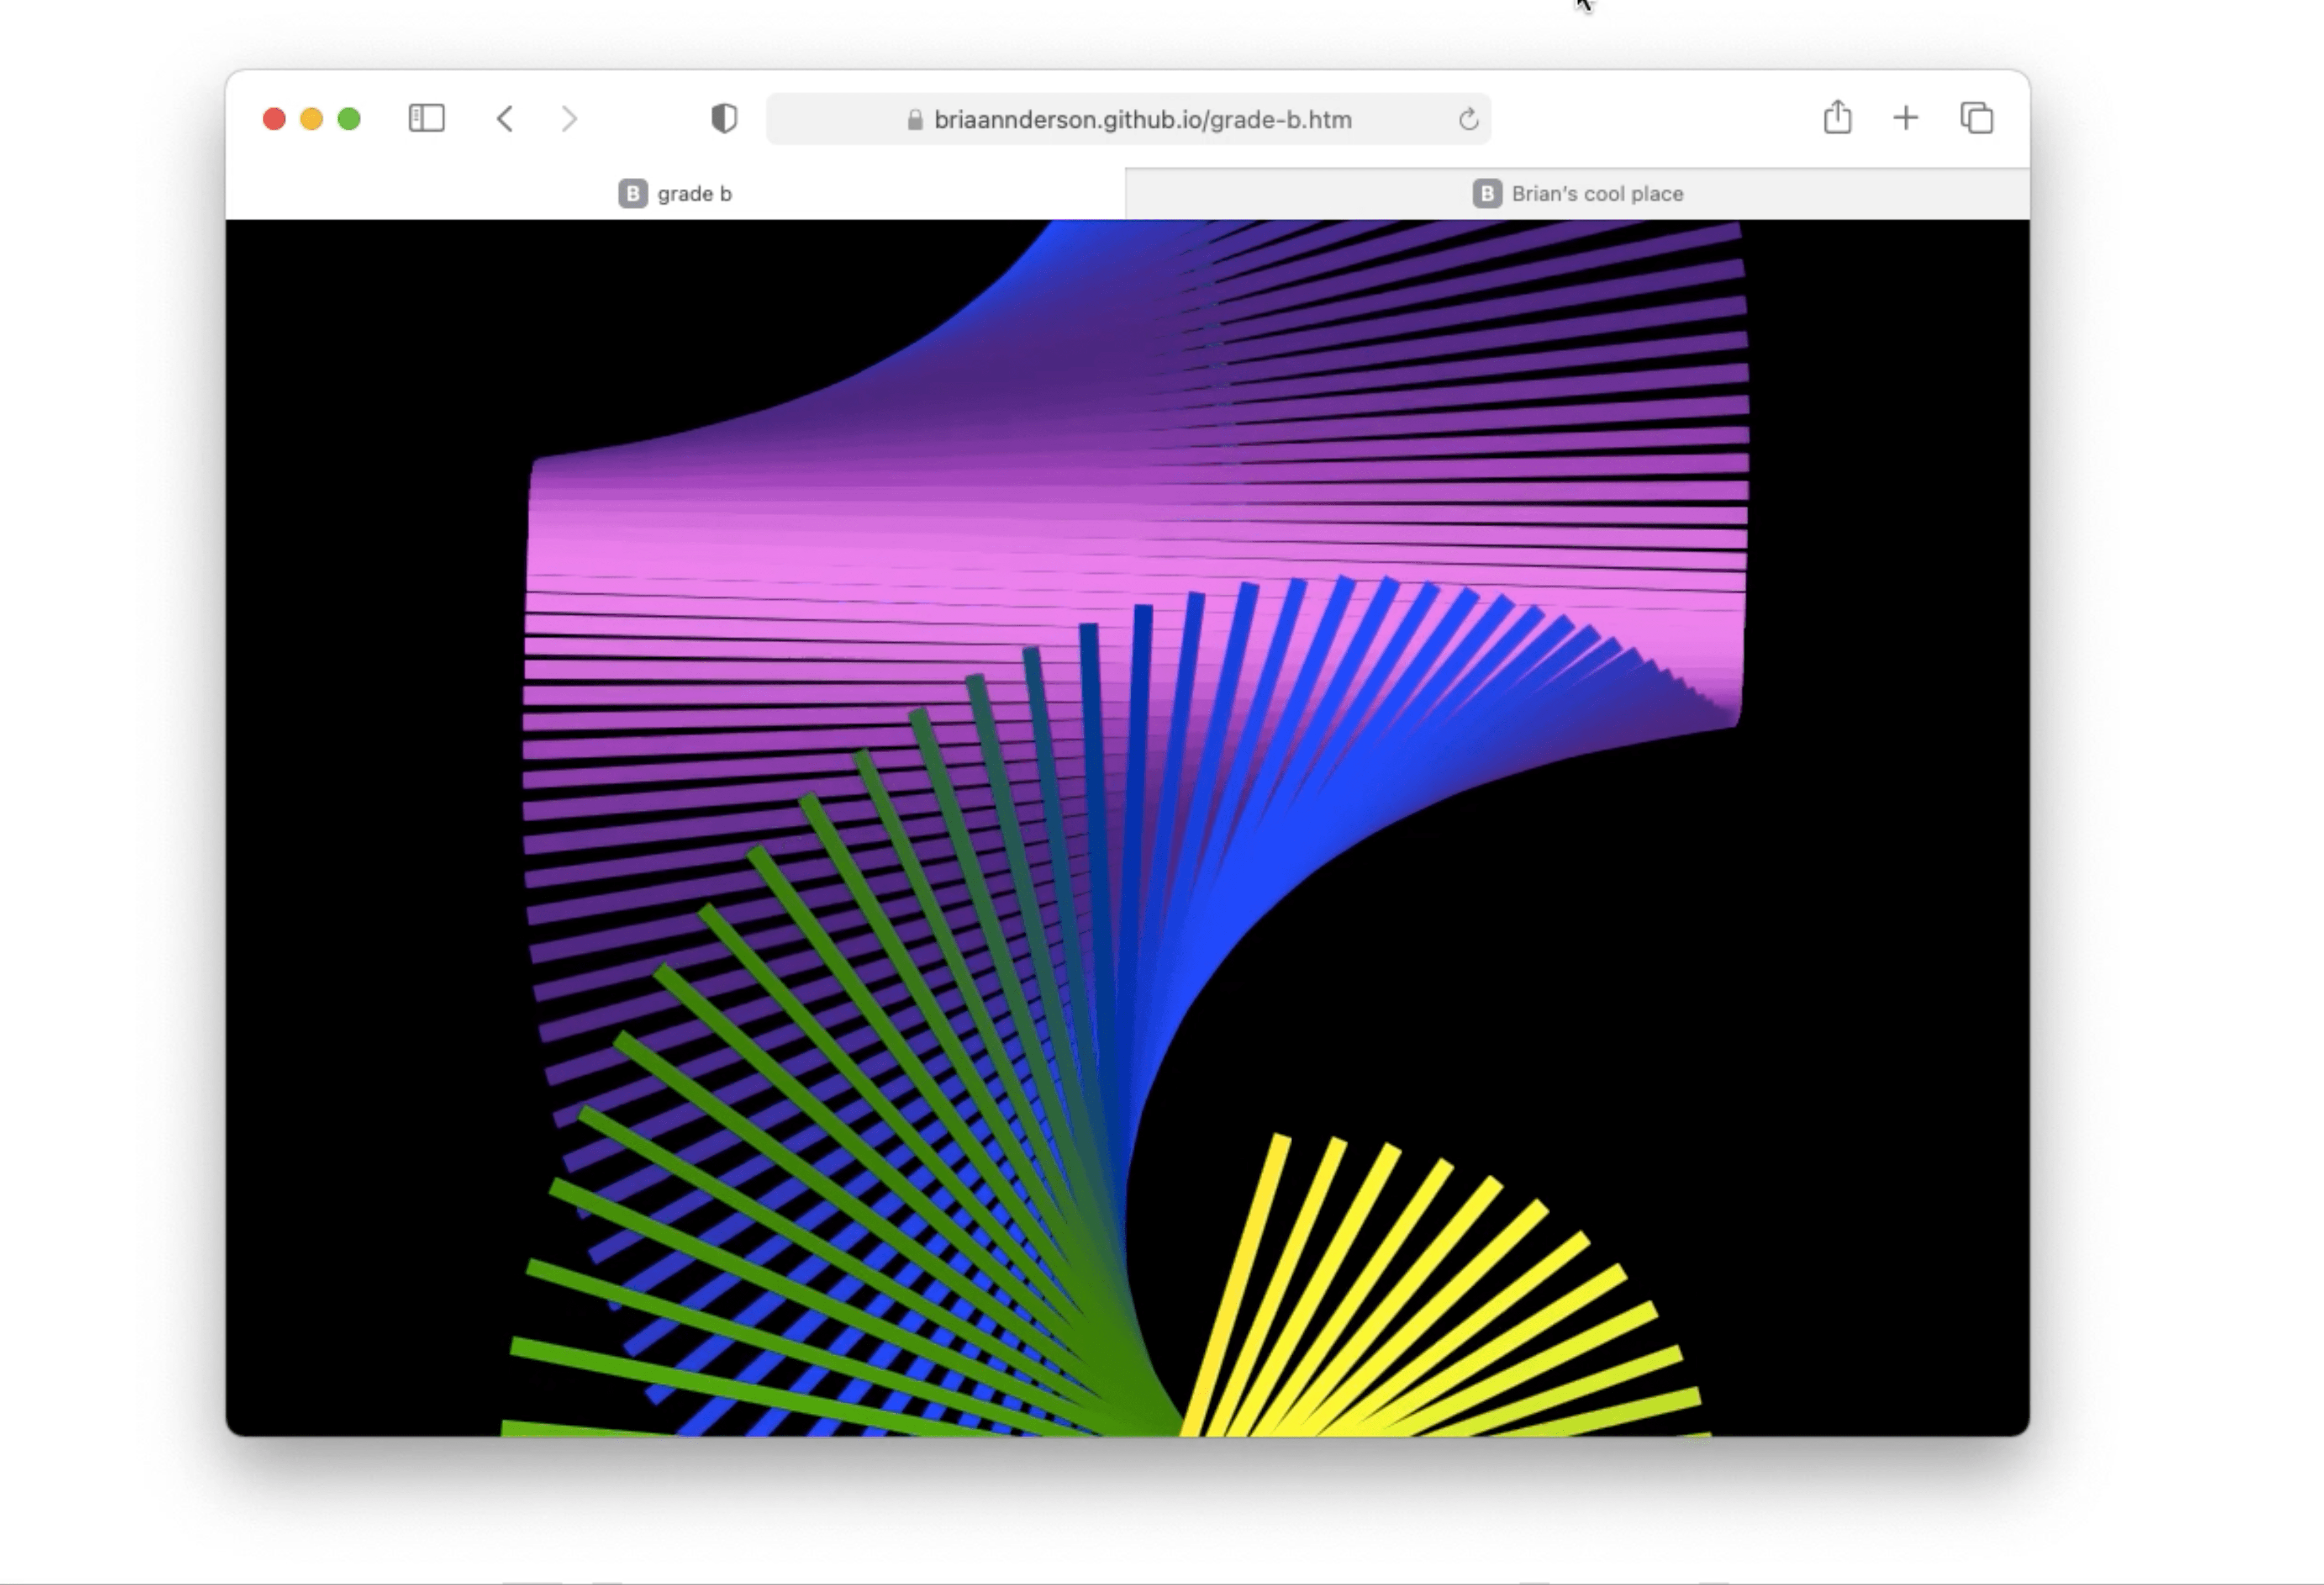This screenshot has height=1585, width=2324.
Task: Switch to Brian's cool place tab
Action: 1596,194
